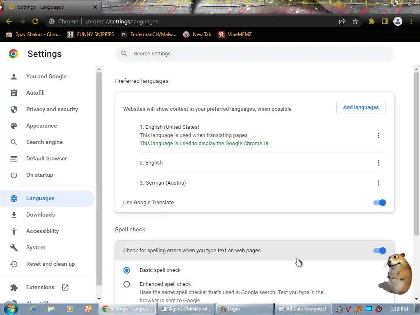Click the sidebar scroll down arrow
This screenshot has width=420, height=315.
tap(99, 299)
